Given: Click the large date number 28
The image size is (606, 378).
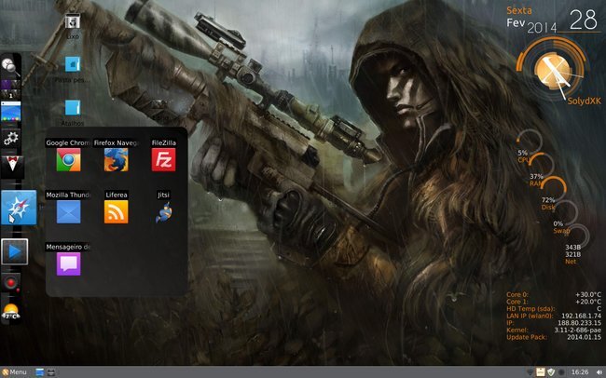Looking at the screenshot, I should click(x=584, y=20).
